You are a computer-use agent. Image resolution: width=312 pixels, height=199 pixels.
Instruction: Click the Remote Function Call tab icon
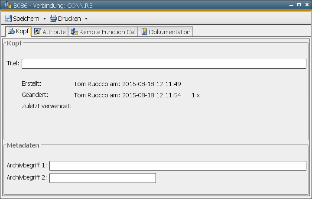75,32
